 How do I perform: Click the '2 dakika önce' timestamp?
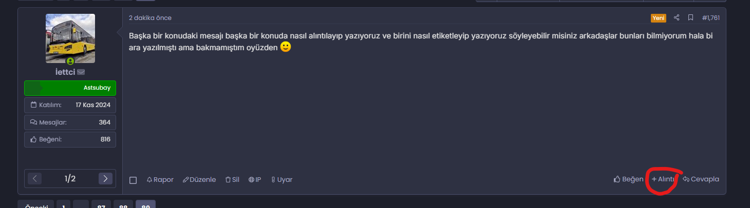tap(150, 18)
